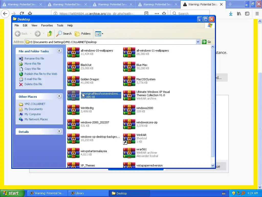Click Copy this file link
This screenshot has height=197, width=262.
coord(32,69)
